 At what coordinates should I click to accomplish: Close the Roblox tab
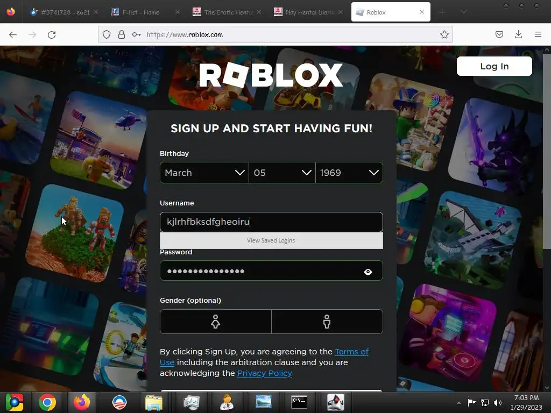(x=422, y=12)
